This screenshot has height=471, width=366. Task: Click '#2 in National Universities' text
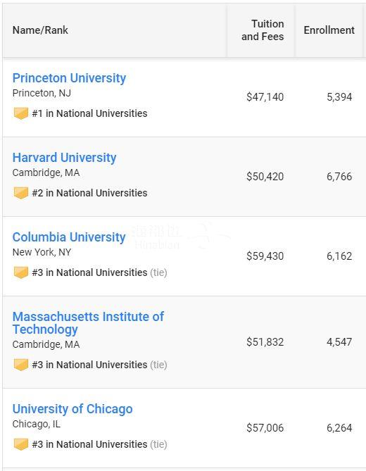(89, 193)
